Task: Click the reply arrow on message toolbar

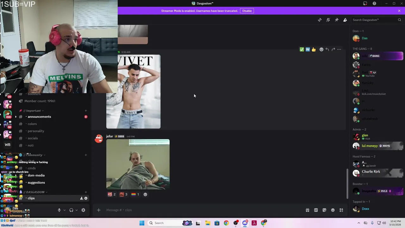Action: point(327,49)
